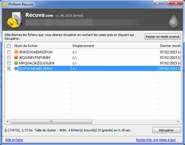Sort by Emplacement column header
The image size is (185, 145).
pos(115,45)
